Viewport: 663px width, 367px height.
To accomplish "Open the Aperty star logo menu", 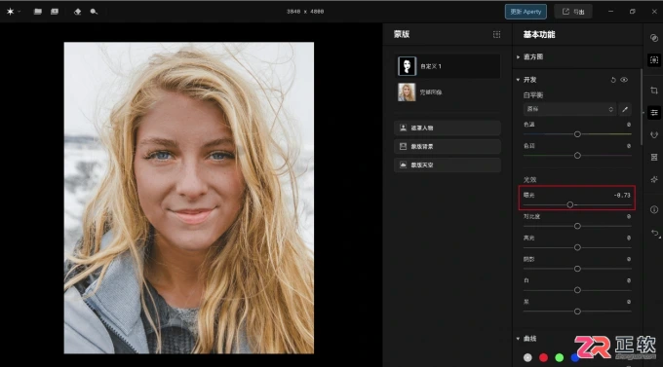I will pyautogui.click(x=10, y=12).
